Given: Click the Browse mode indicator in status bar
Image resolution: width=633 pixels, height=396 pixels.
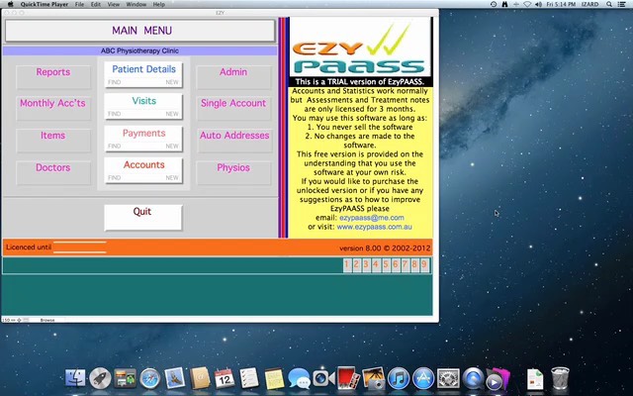Looking at the screenshot, I should [47, 320].
